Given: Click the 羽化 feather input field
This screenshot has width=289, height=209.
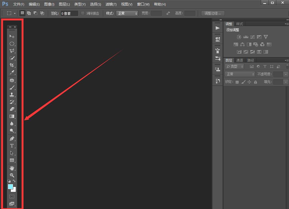Looking at the screenshot, I should click(x=69, y=13).
